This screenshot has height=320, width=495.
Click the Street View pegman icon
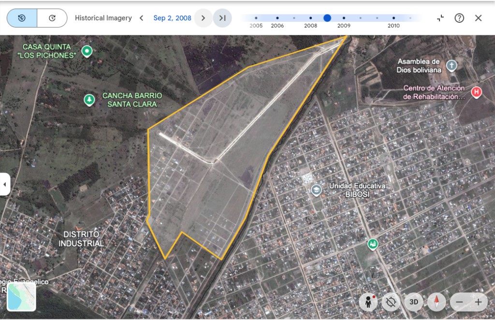pyautogui.click(x=368, y=302)
